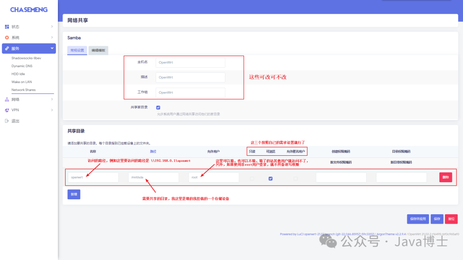The image size is (463, 260).
Task: Open the 网络 network icon in sidebar
Action: (x=7, y=99)
